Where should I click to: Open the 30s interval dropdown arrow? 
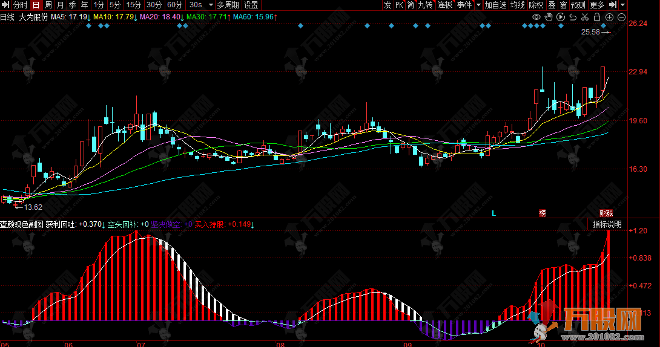[210, 5]
